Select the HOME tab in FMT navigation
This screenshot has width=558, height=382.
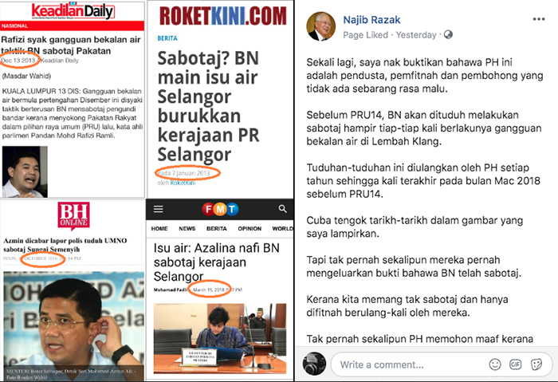point(159,229)
